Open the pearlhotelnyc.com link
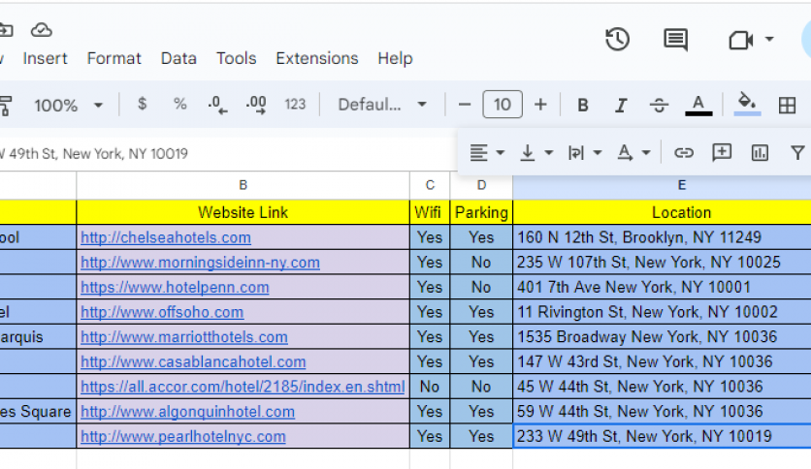 pyautogui.click(x=183, y=436)
